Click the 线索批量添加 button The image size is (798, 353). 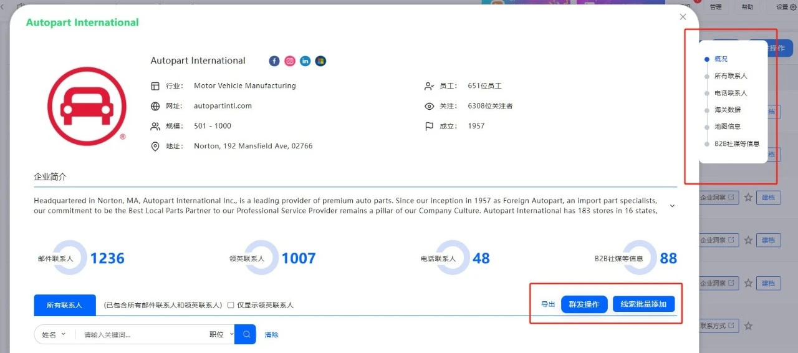[x=644, y=304]
